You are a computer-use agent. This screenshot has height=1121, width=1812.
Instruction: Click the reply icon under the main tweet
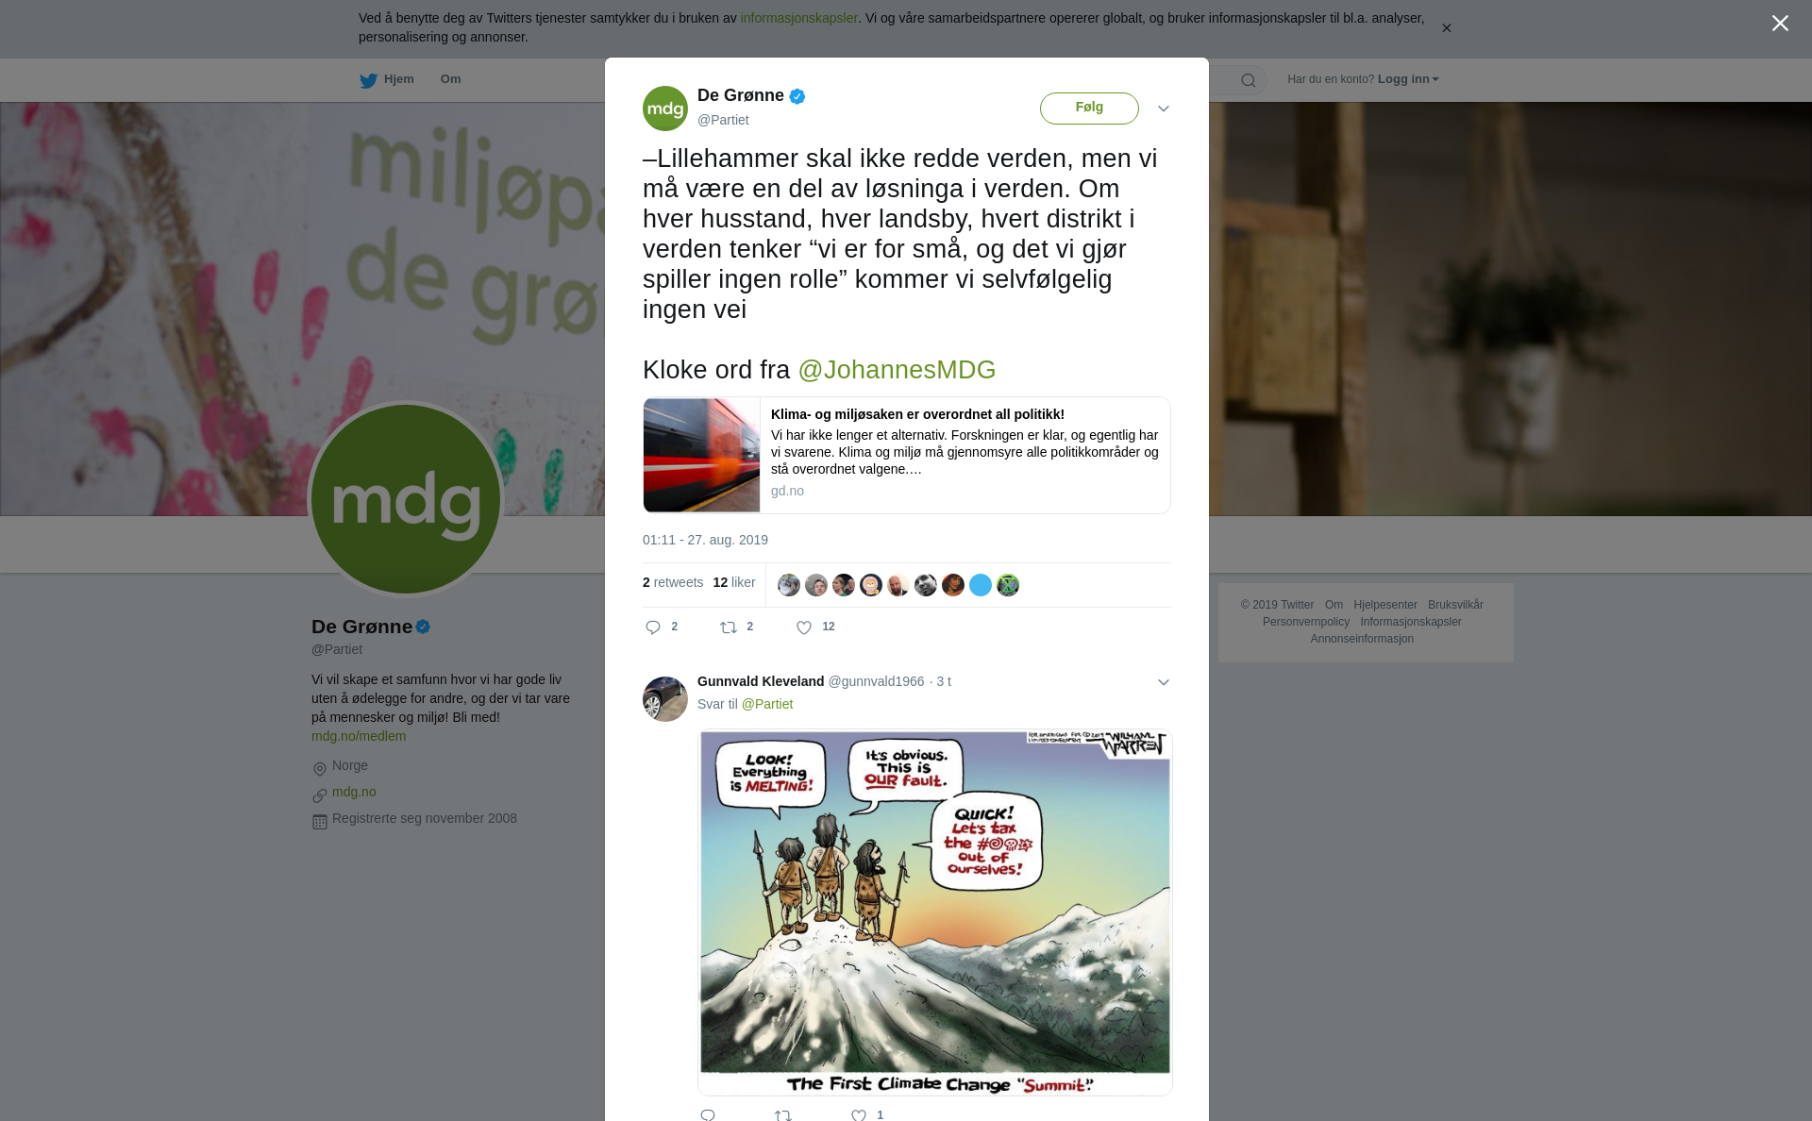pos(653,627)
